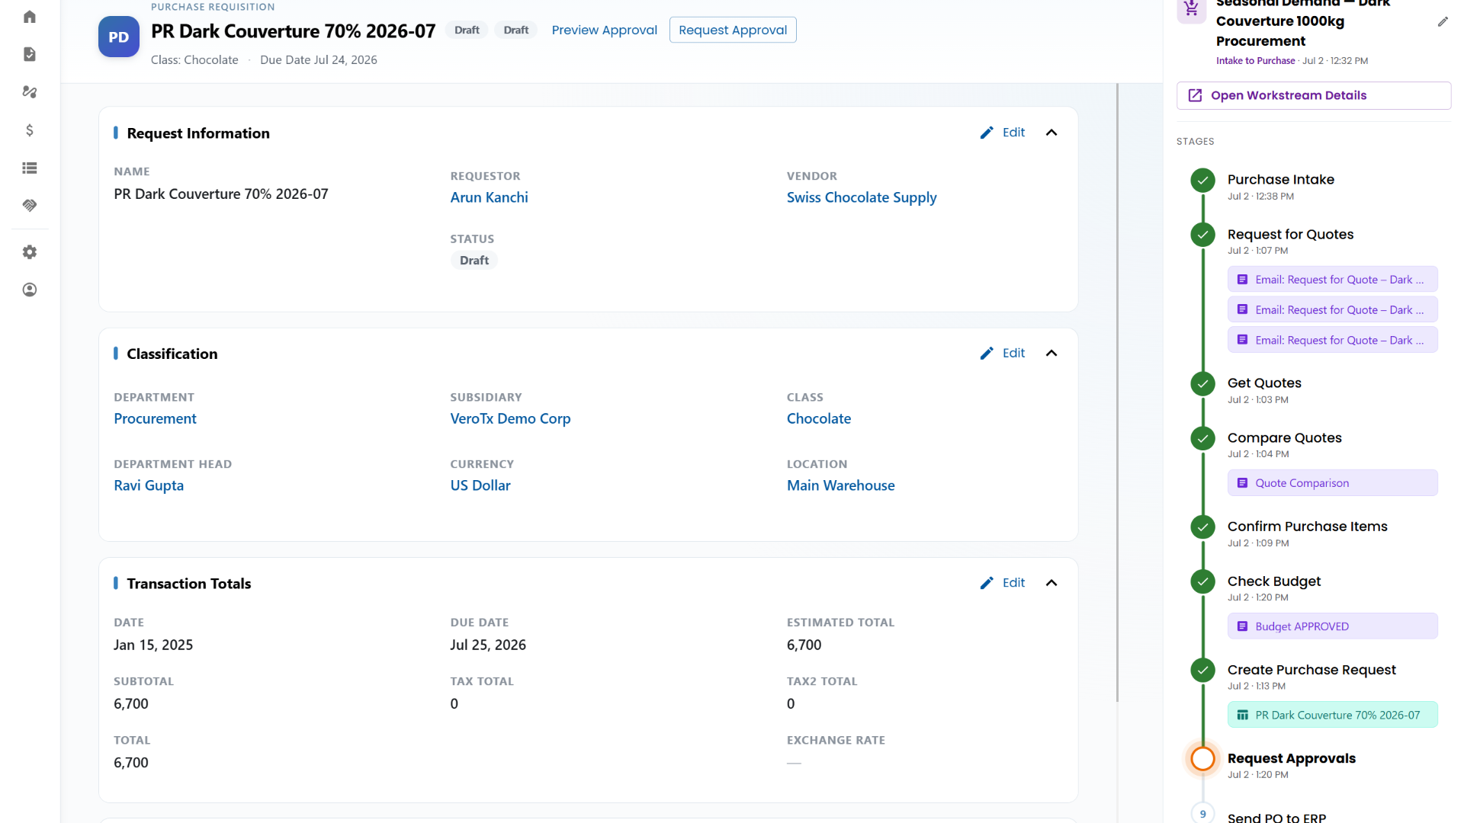
Task: Click the shopping cart workstream icon
Action: pos(1192,9)
